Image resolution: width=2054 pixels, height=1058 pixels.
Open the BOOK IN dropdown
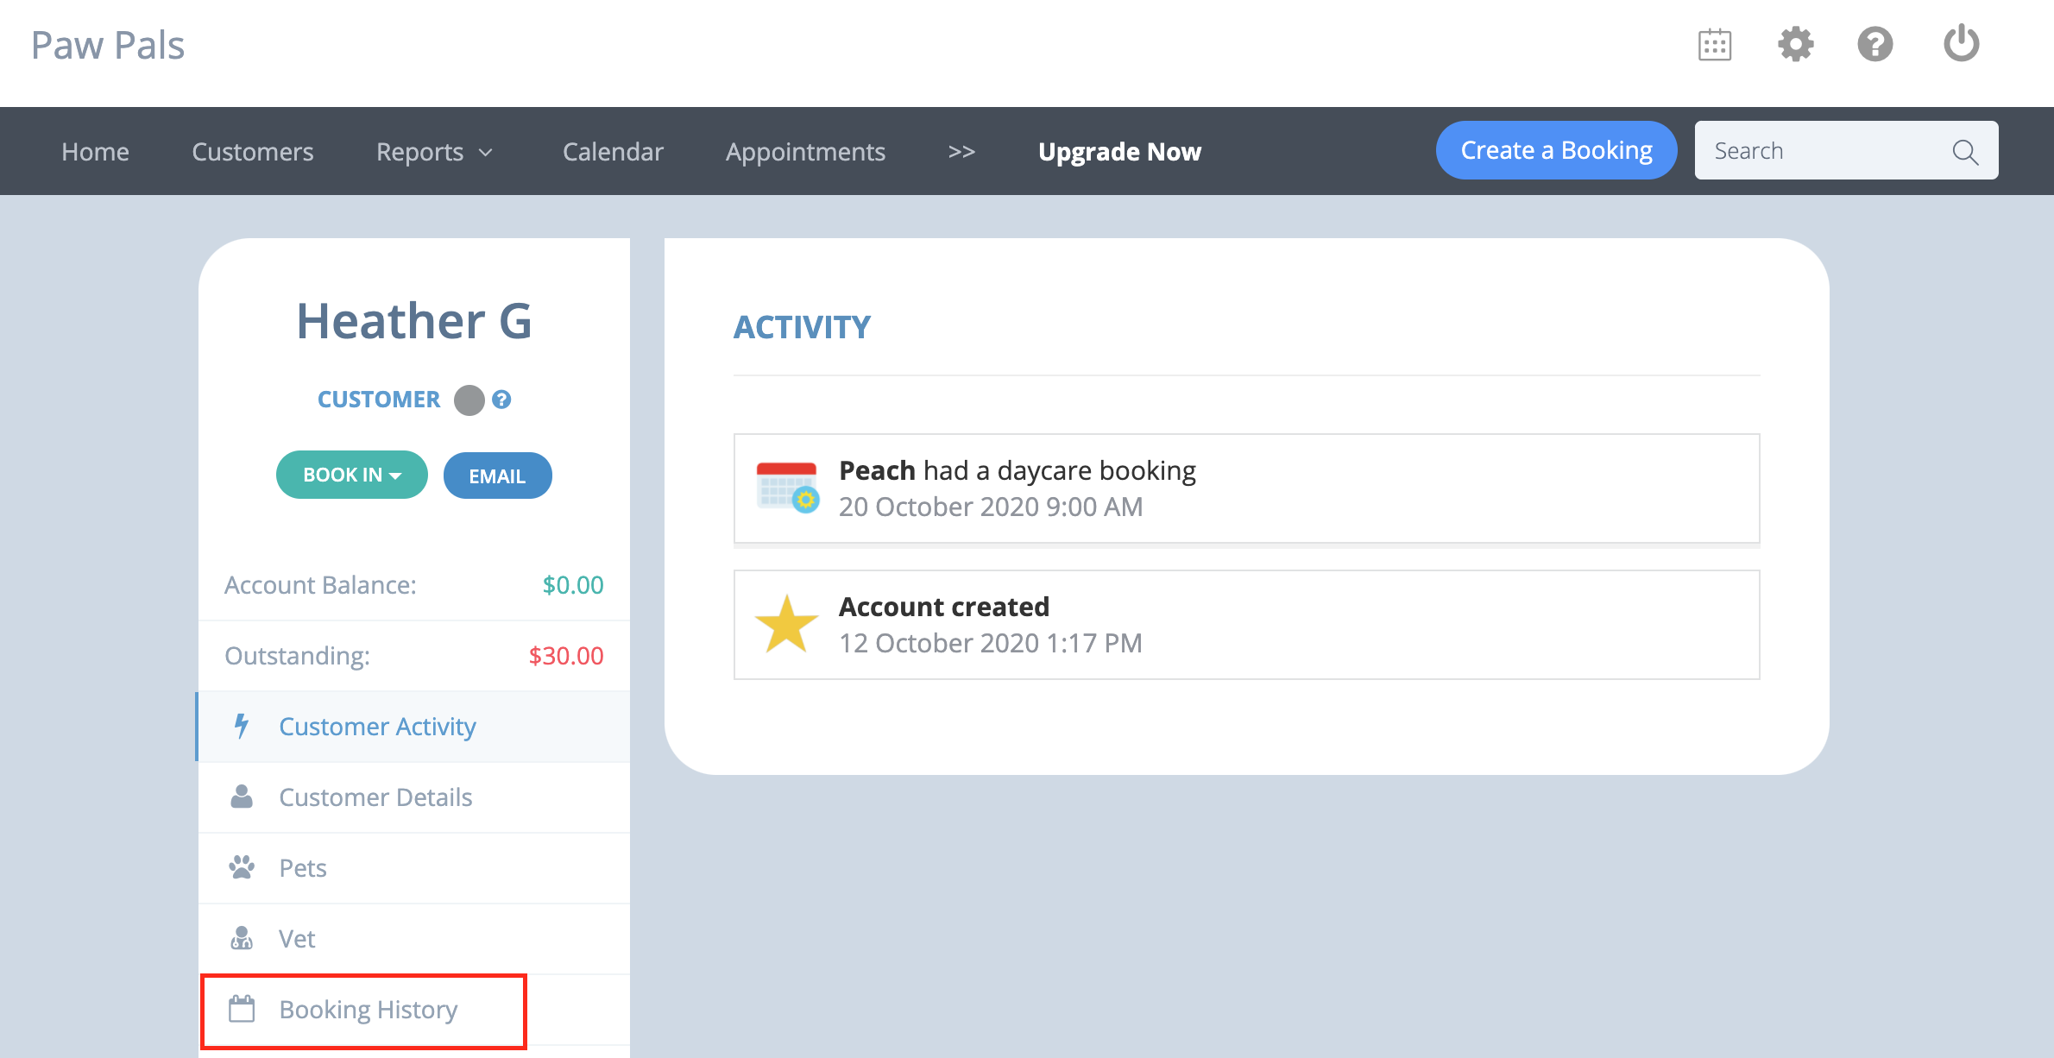pyautogui.click(x=352, y=475)
